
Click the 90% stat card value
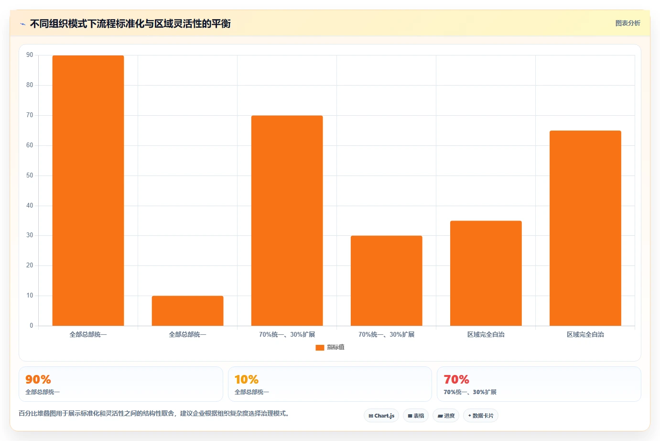coord(38,379)
